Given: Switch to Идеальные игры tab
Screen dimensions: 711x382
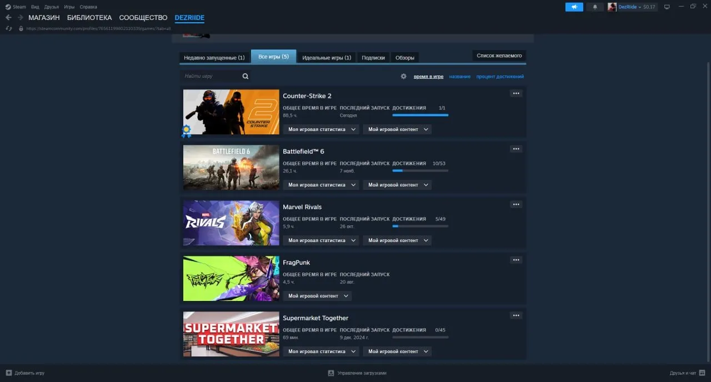Looking at the screenshot, I should (x=327, y=57).
